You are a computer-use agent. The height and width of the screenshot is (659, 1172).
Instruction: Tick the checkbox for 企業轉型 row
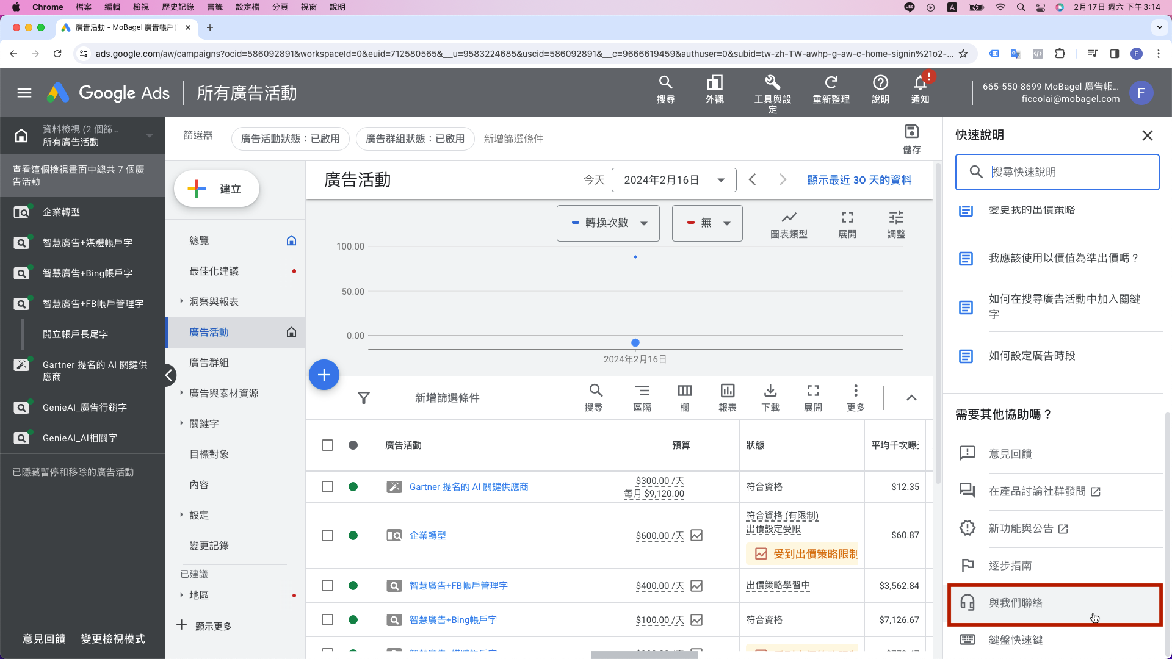(328, 536)
